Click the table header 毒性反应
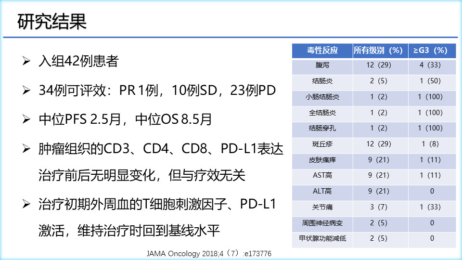The height and width of the screenshot is (260, 462). [322, 51]
